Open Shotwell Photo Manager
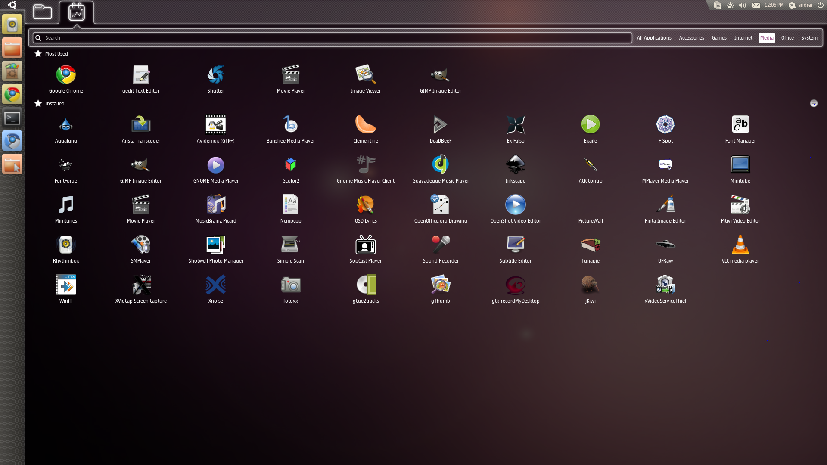Image resolution: width=827 pixels, height=465 pixels. pos(215,245)
